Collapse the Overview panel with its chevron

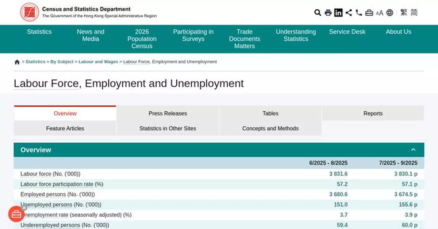click(413, 149)
